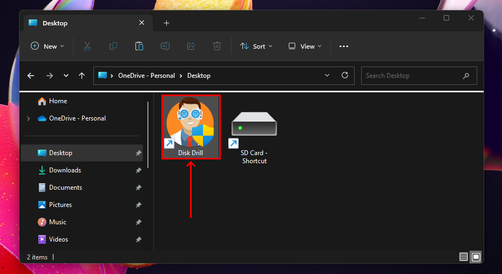Click chevron before OneDrive - Personal breadcrumb
Image resolution: width=502 pixels, height=274 pixels.
point(112,76)
